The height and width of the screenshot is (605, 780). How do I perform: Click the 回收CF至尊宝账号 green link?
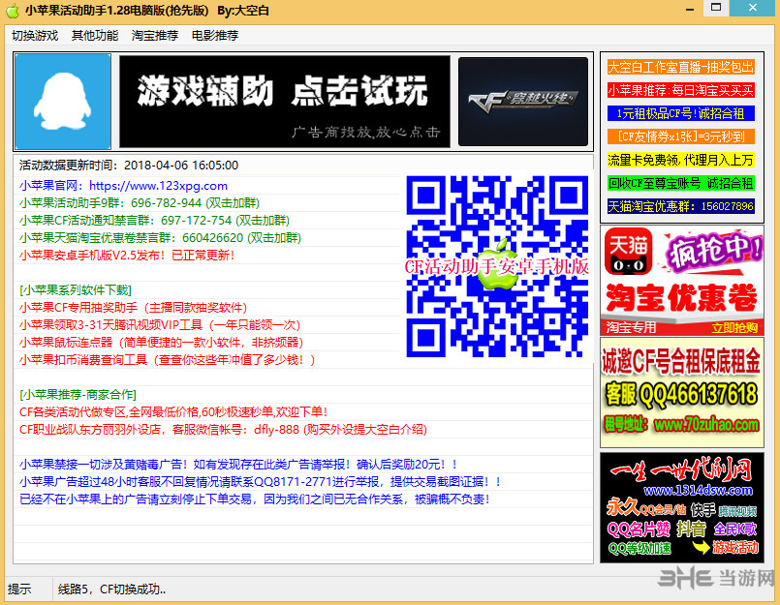(x=680, y=183)
